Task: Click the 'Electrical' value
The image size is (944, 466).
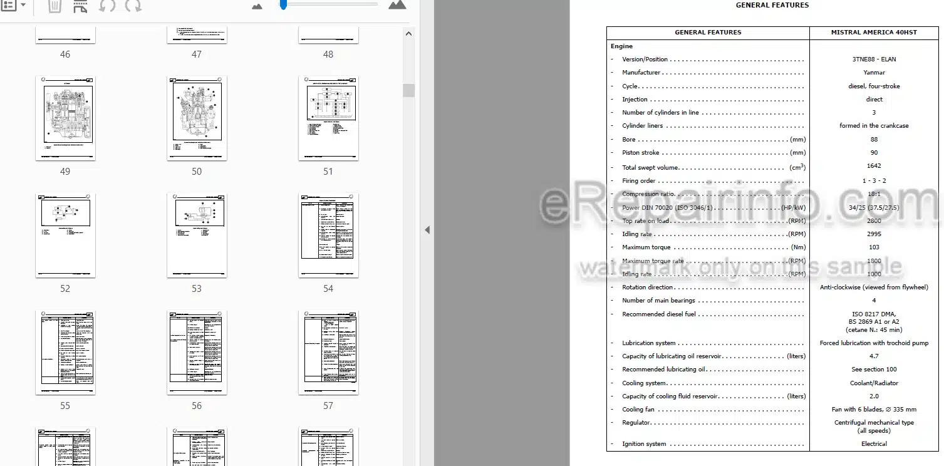Action: click(874, 444)
